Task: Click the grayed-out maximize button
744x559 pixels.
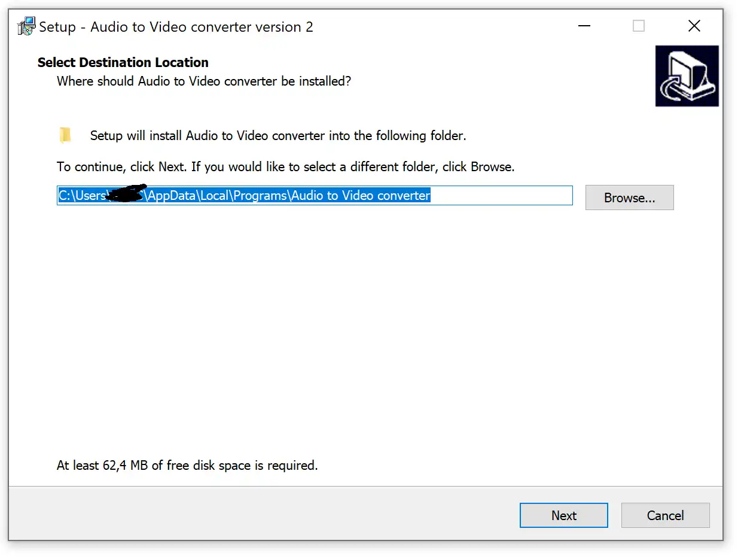Action: pos(639,26)
